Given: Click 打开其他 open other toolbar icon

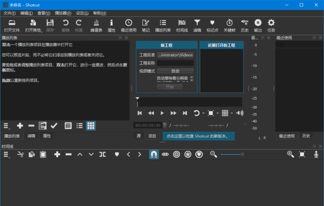Looking at the screenshot, I should [34, 26].
